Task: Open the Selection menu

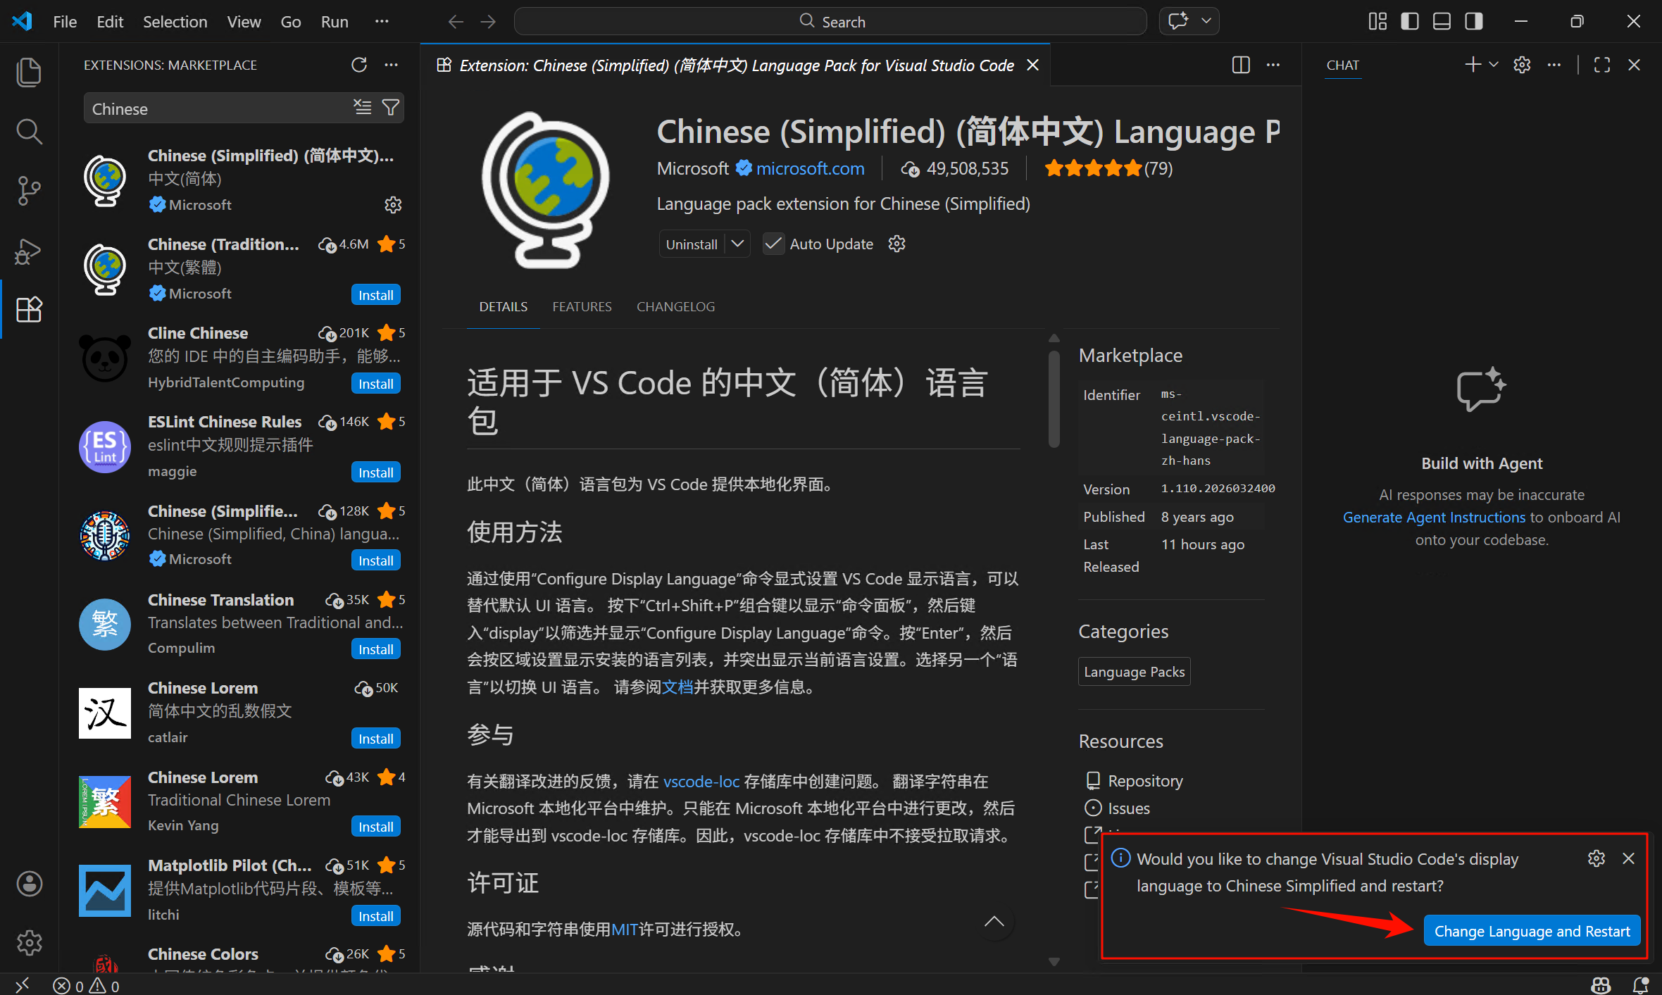Action: tap(175, 21)
